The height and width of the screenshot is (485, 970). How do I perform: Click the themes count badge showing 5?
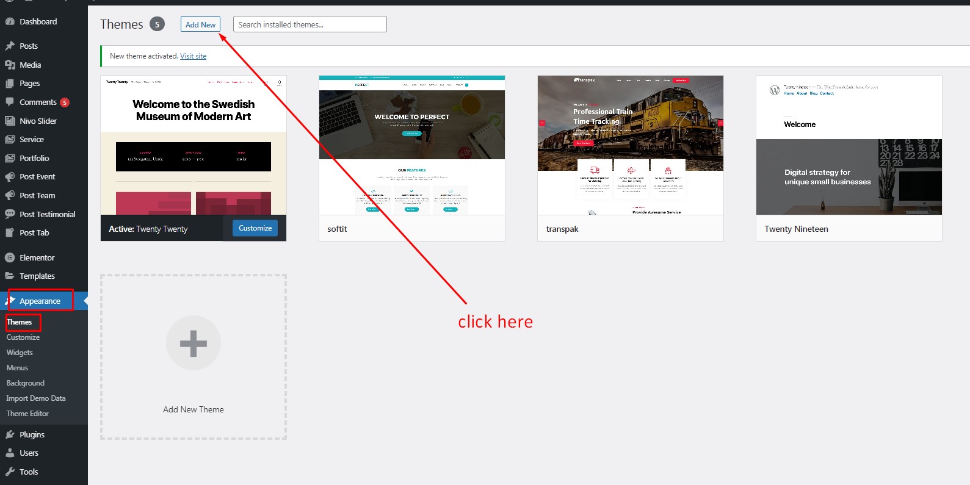157,24
